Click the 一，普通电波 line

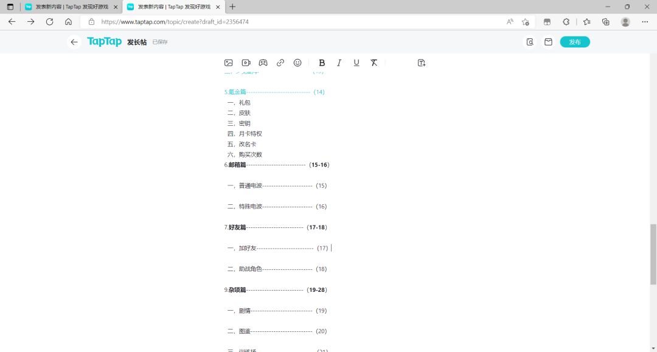(277, 185)
